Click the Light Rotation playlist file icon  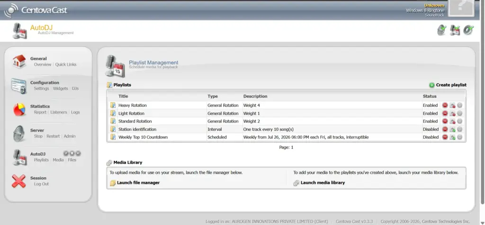tap(113, 113)
